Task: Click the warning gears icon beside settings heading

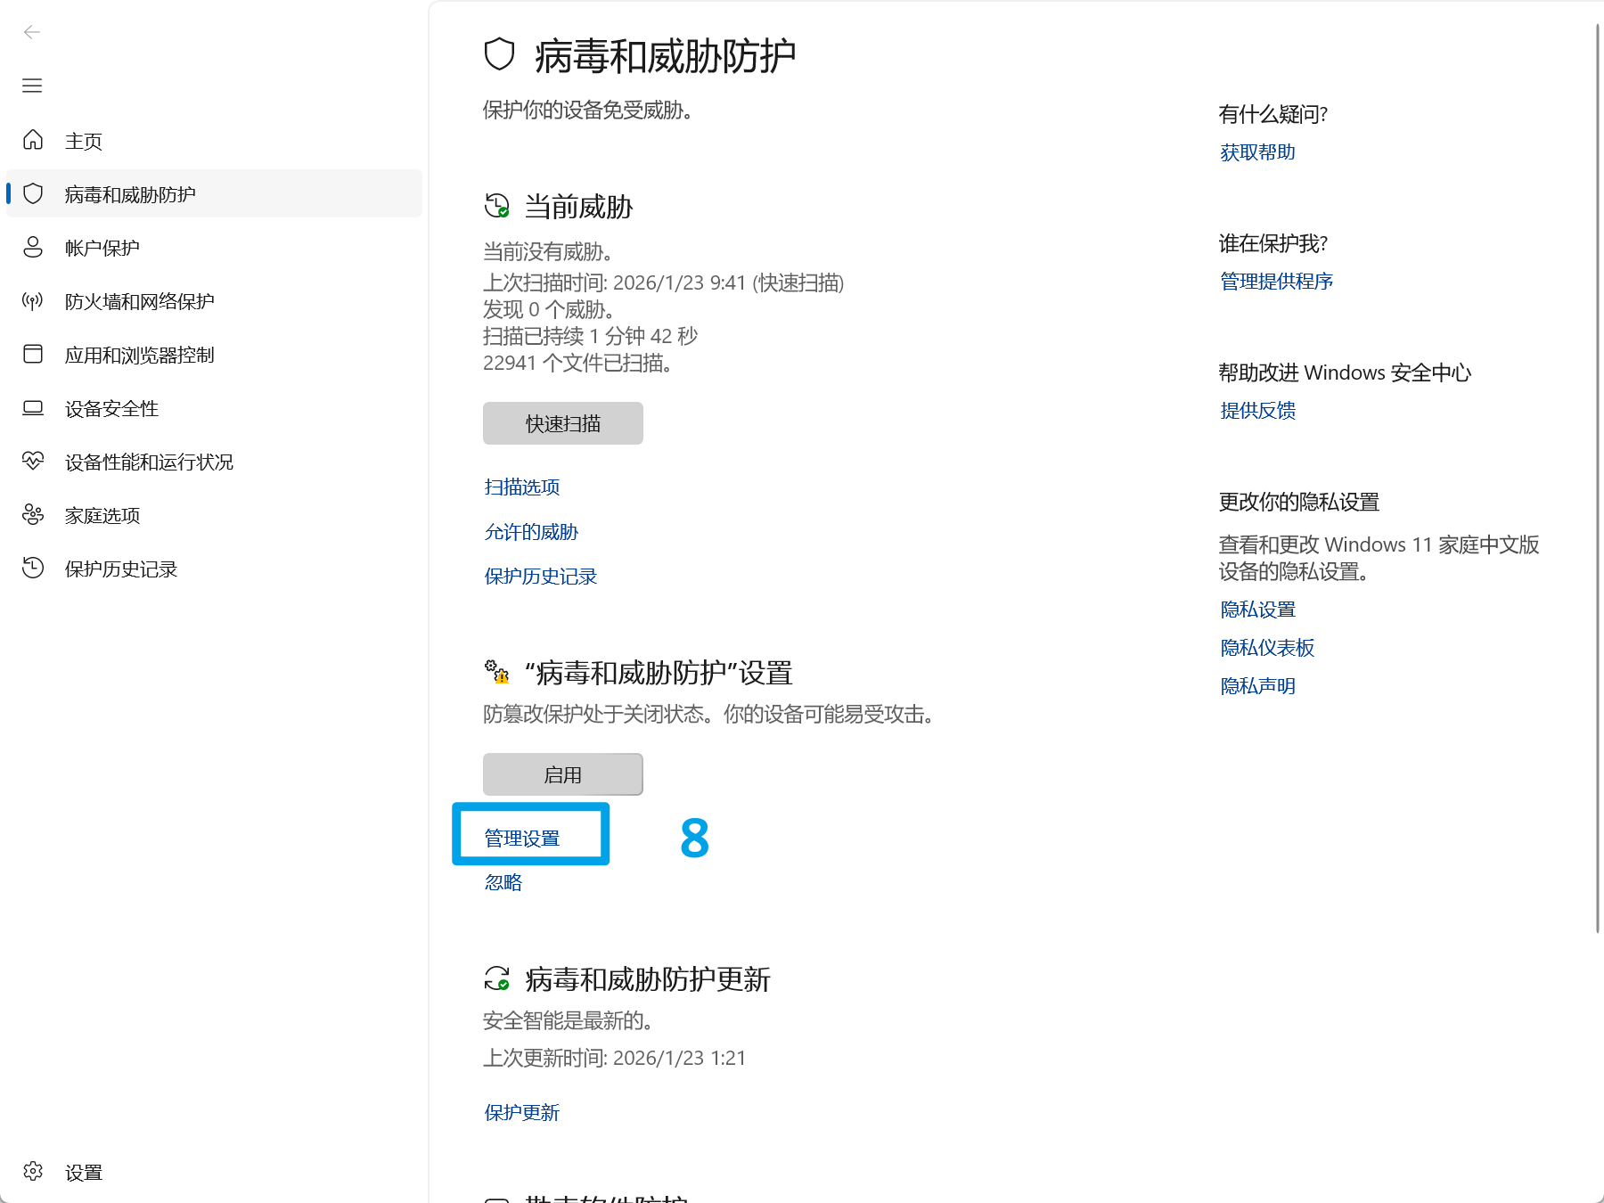Action: point(497,672)
